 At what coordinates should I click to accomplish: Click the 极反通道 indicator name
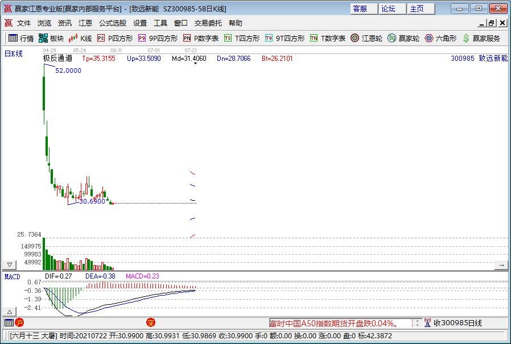point(57,59)
